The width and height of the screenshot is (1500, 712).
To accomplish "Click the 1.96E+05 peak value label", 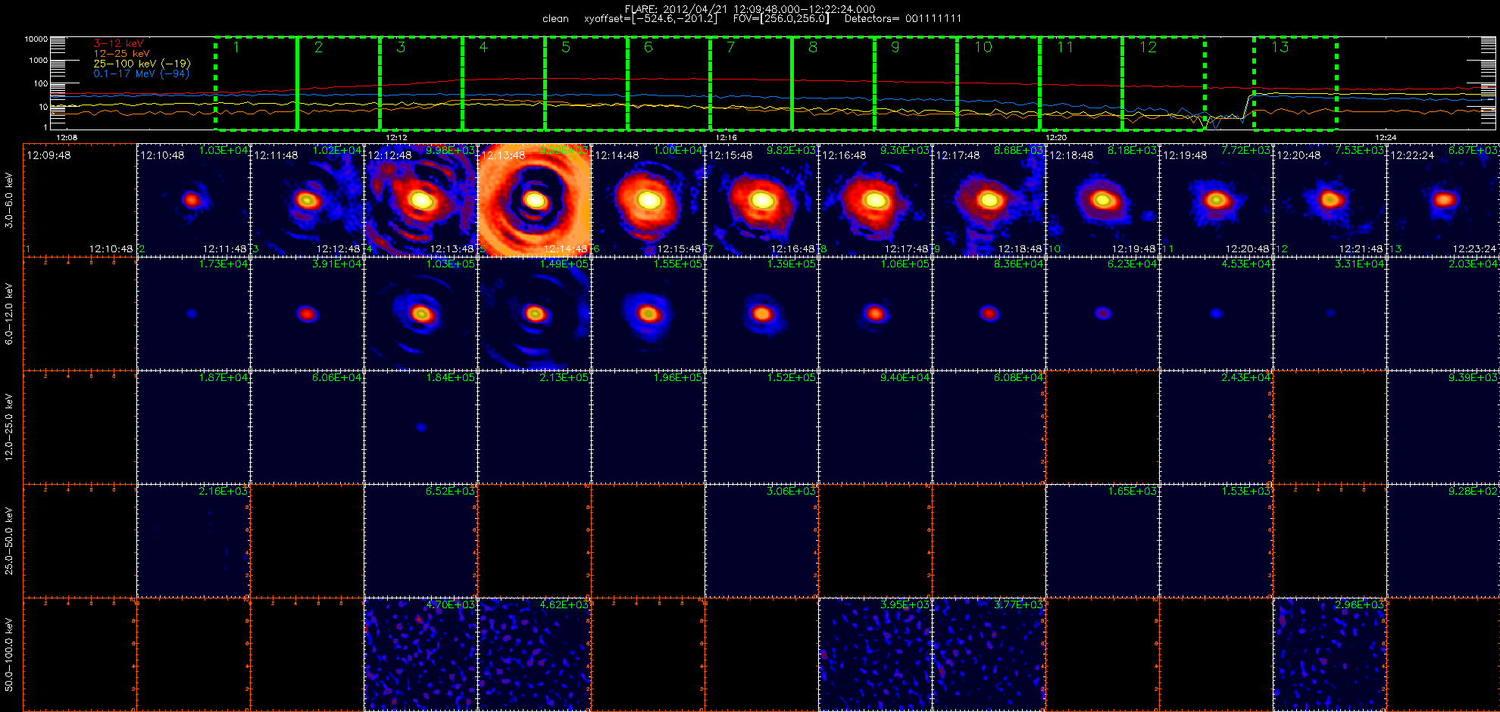I will tap(678, 377).
